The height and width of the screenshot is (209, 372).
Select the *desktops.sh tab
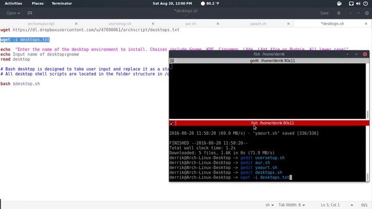tap(332, 24)
